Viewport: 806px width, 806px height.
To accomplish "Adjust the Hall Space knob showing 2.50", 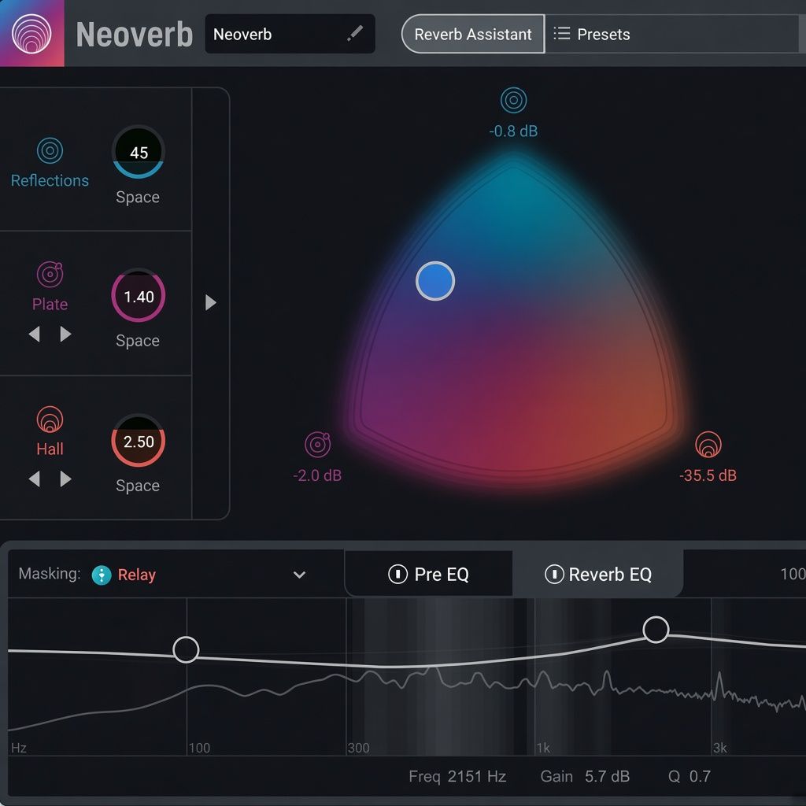I will pos(139,441).
